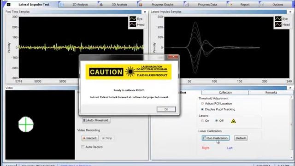Open the Collection tab
This screenshot has width=295, height=166.
pos(225,92)
